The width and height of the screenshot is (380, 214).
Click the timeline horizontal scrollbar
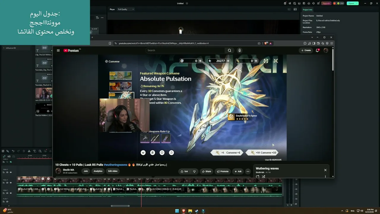[x=120, y=206]
